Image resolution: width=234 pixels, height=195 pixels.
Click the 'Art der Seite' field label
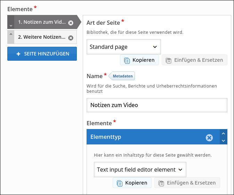click(x=103, y=23)
